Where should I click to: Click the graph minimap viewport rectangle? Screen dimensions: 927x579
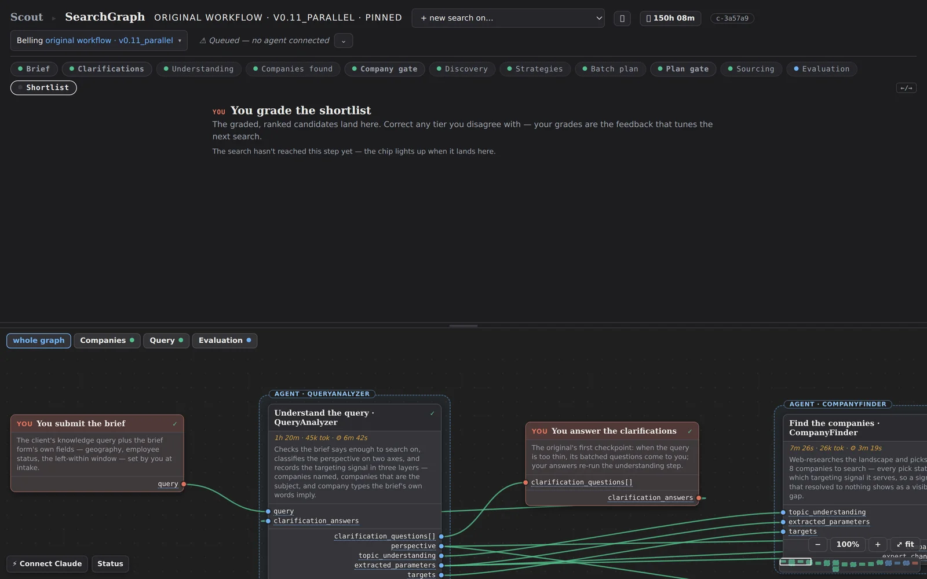tap(795, 562)
